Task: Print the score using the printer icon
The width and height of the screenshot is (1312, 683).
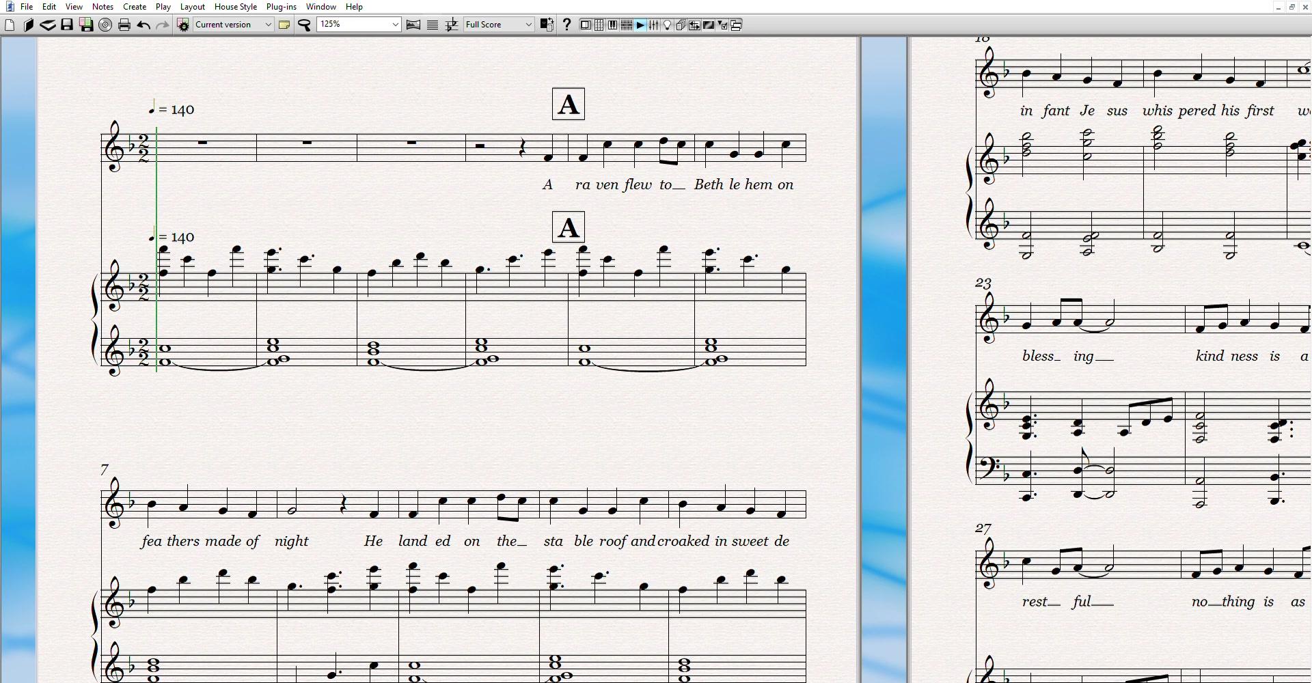Action: [x=124, y=25]
